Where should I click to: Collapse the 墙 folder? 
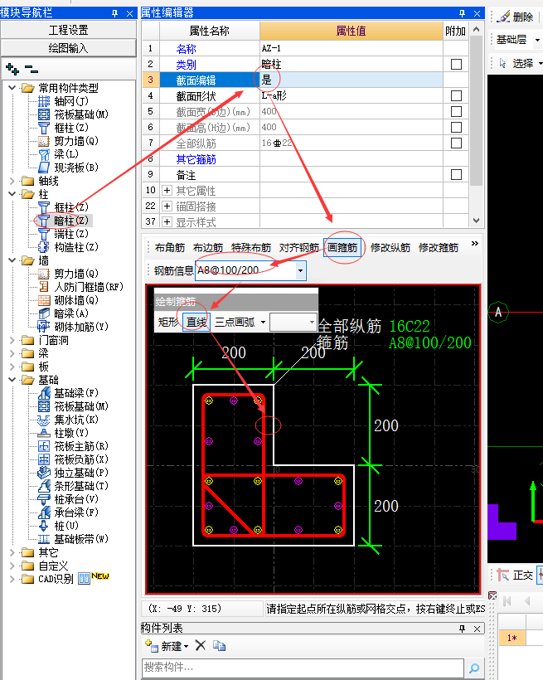click(x=12, y=260)
